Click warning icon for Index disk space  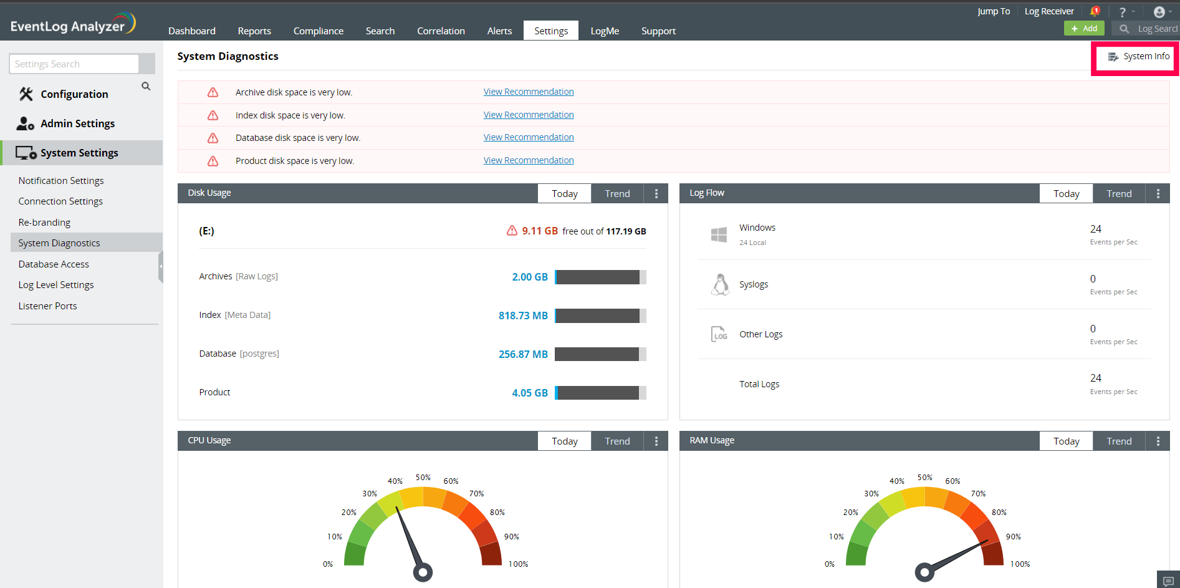point(213,115)
